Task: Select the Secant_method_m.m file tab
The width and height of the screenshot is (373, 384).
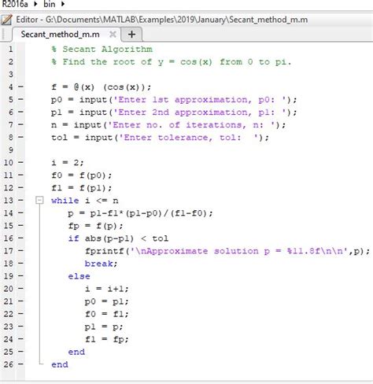Action: point(60,35)
